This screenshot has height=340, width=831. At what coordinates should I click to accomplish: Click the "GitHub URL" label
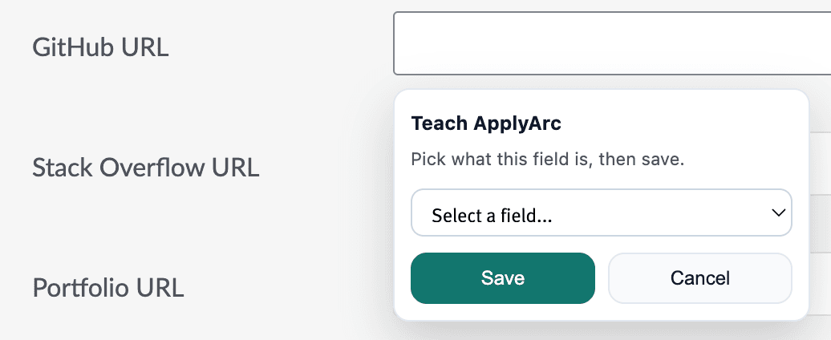[x=100, y=47]
